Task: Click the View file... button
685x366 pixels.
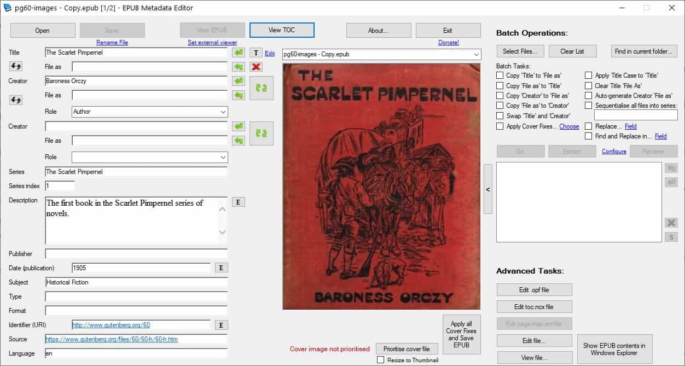Action: 535,358
